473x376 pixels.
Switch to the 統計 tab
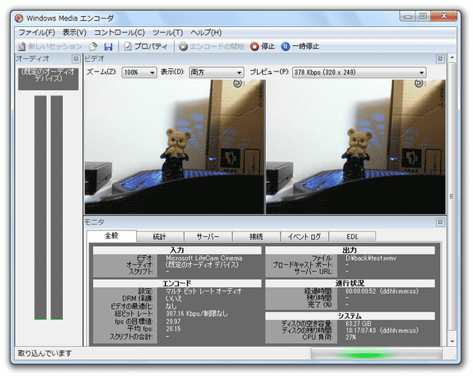(159, 237)
